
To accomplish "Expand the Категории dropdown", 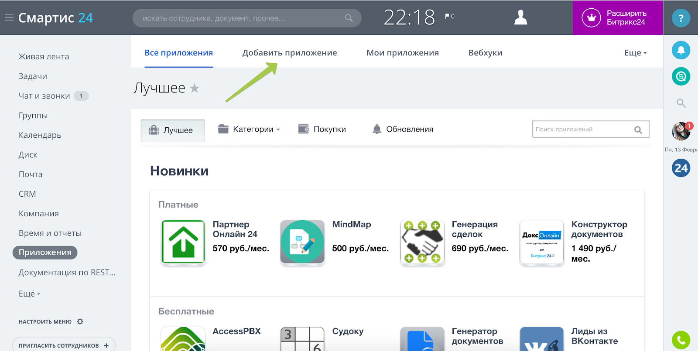I will pos(249,129).
